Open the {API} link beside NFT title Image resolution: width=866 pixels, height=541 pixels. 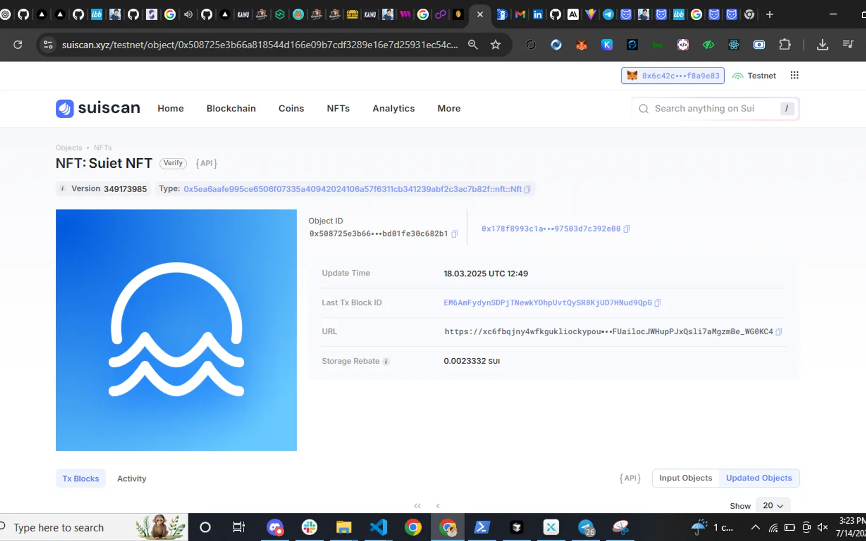pyautogui.click(x=206, y=163)
